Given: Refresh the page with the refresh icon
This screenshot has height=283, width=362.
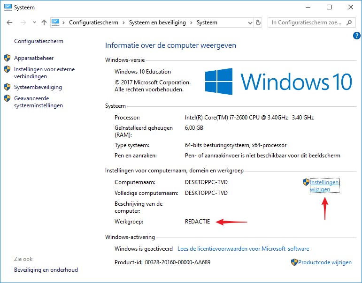Looking at the screenshot, I should pyautogui.click(x=258, y=22).
